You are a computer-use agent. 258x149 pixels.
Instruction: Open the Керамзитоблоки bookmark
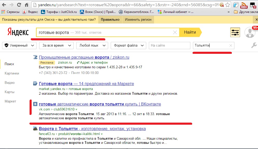(136, 12)
